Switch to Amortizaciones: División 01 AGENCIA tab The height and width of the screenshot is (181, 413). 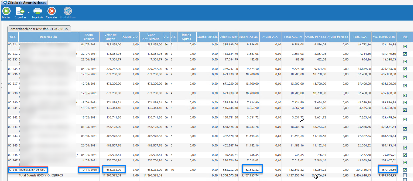[x=39, y=29]
